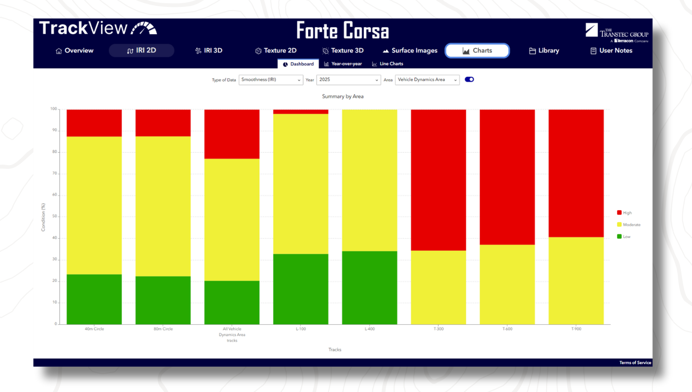Click the mountain icon of Surface Images
692x392 pixels.
(386, 51)
